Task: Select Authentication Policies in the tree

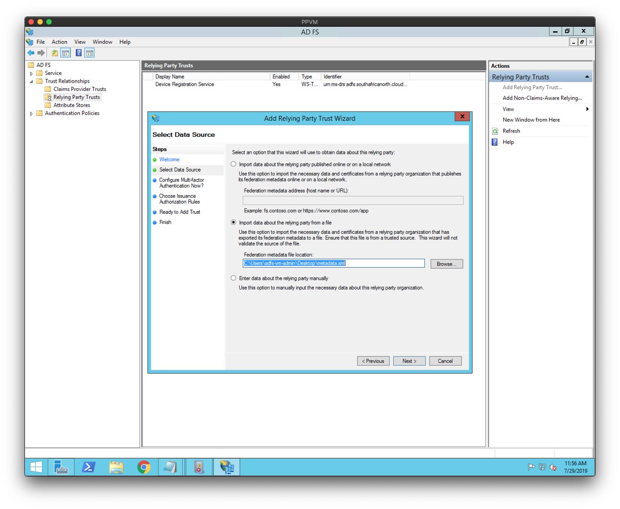Action: click(72, 113)
